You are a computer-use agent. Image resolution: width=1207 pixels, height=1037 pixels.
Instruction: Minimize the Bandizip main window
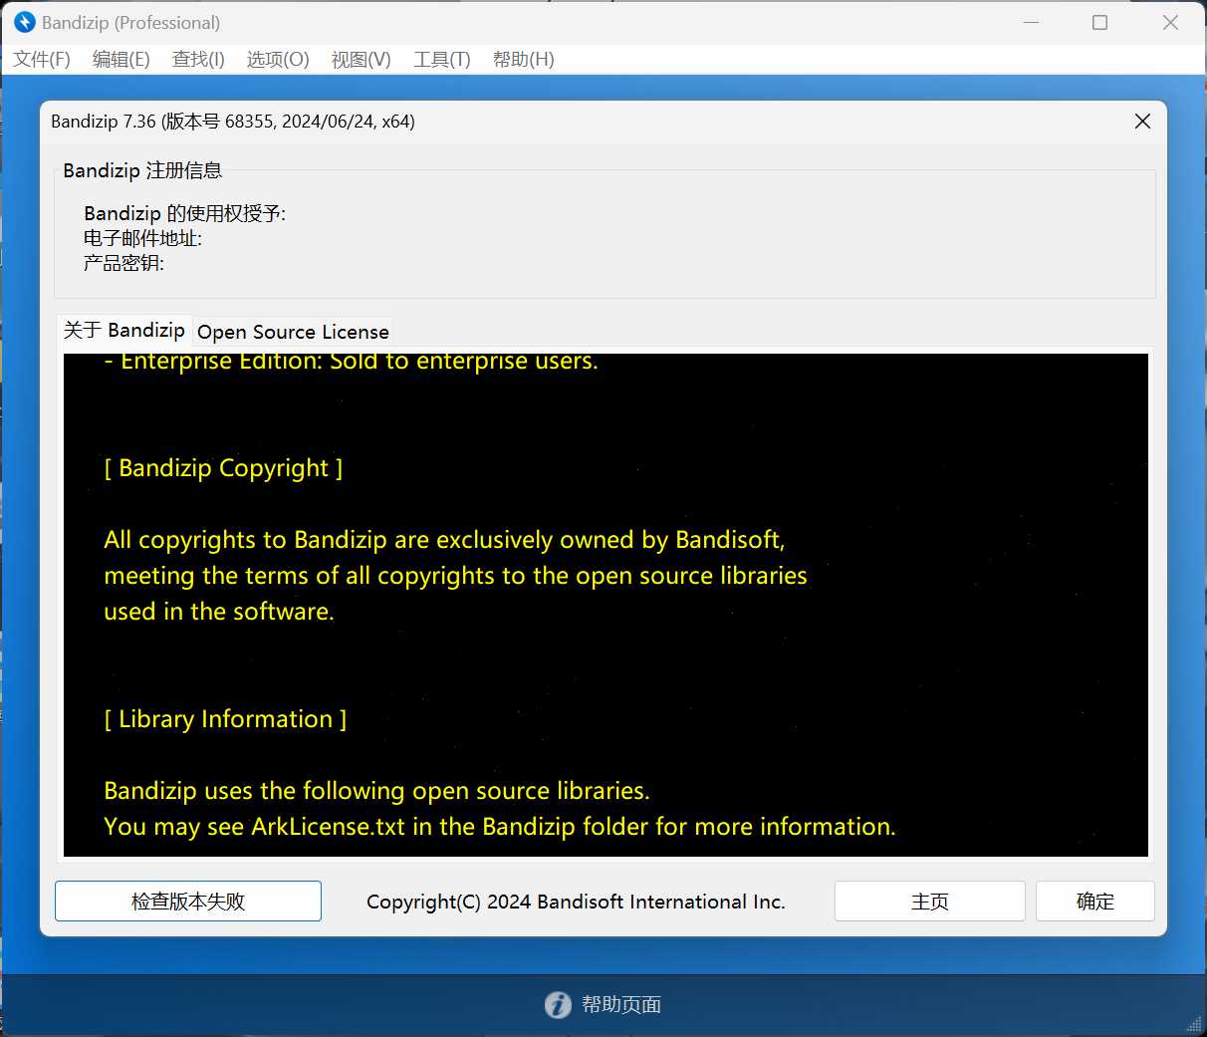coord(1031,22)
